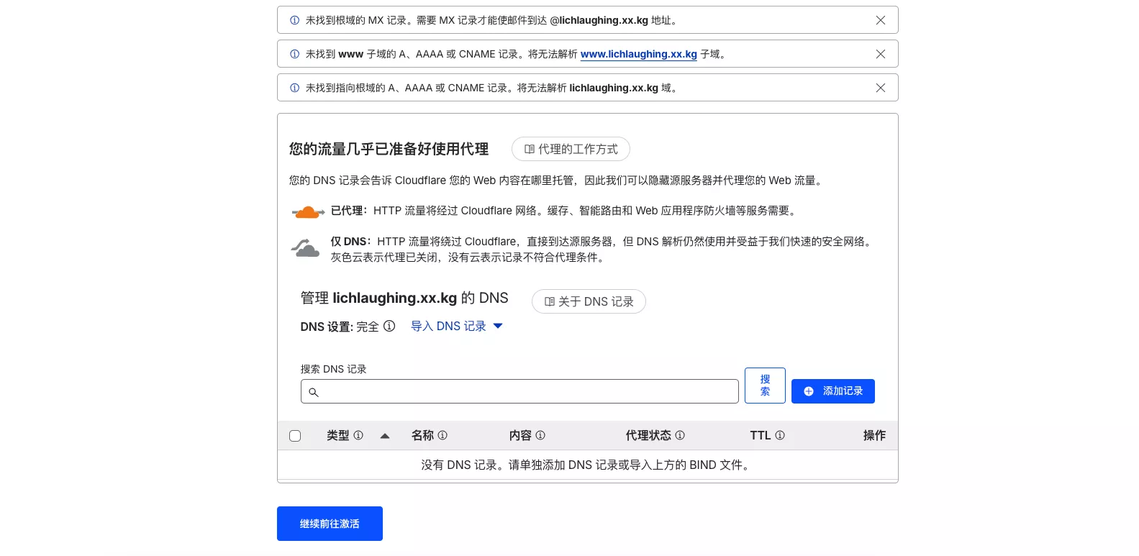1139x556 pixels.
Task: Click the orange proxied cloud icon
Action: click(x=308, y=212)
